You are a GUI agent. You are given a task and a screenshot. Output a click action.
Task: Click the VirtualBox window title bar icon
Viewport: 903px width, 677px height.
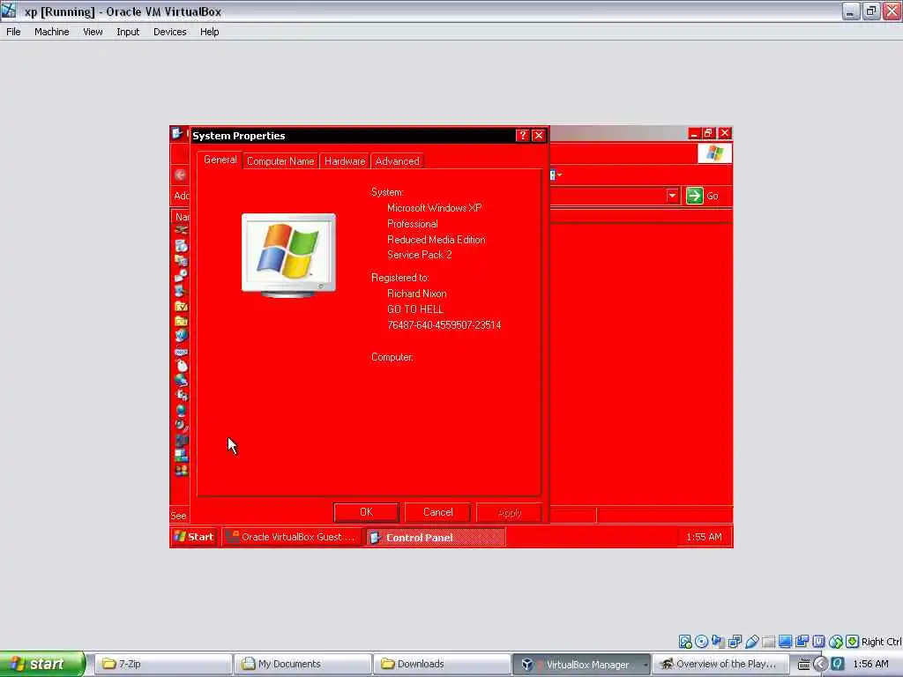coord(9,11)
